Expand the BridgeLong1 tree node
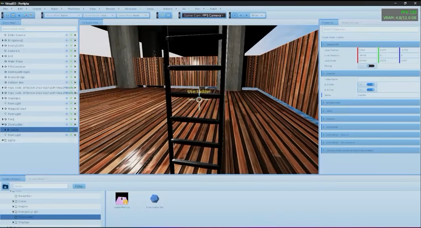421x228 pixels. pos(2,40)
